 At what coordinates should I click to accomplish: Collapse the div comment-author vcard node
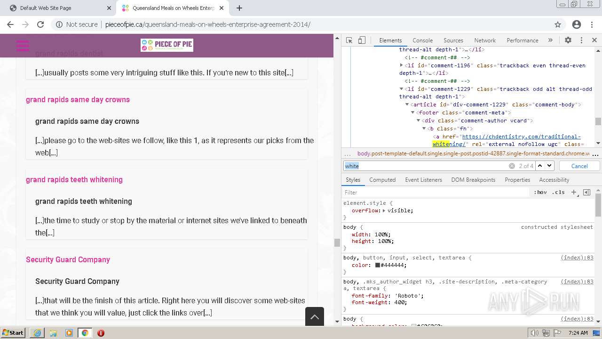tap(419, 121)
